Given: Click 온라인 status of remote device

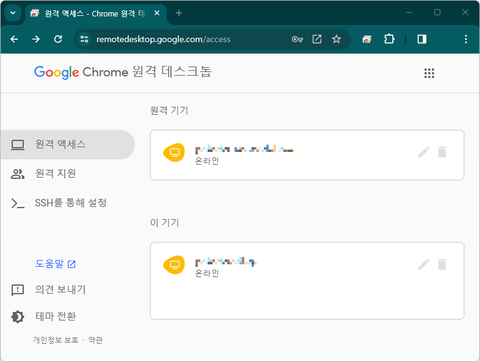Looking at the screenshot, I should tap(207, 161).
